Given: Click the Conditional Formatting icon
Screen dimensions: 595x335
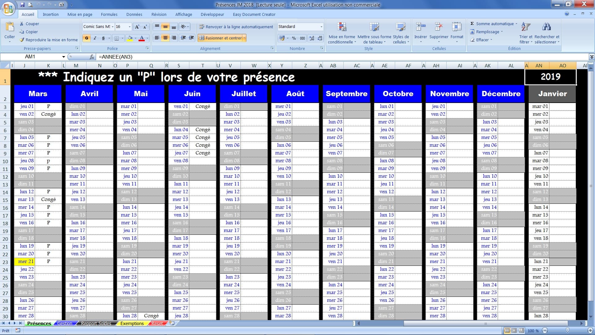Looking at the screenshot, I should (x=342, y=27).
